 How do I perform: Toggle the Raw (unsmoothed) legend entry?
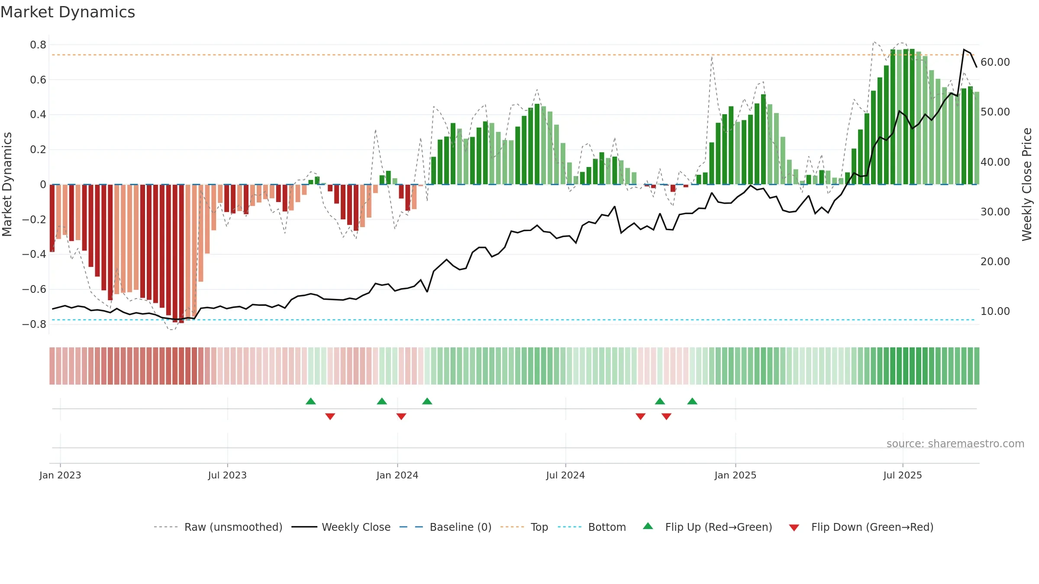[x=218, y=527]
